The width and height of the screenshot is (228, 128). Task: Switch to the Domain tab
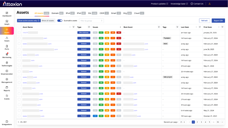55,13
